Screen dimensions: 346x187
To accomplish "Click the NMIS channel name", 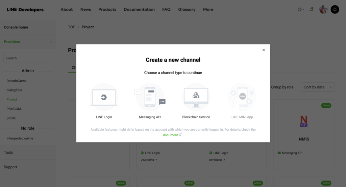I will tap(304, 139).
